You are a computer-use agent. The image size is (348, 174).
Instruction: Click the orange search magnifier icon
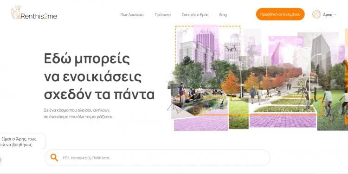point(54,158)
